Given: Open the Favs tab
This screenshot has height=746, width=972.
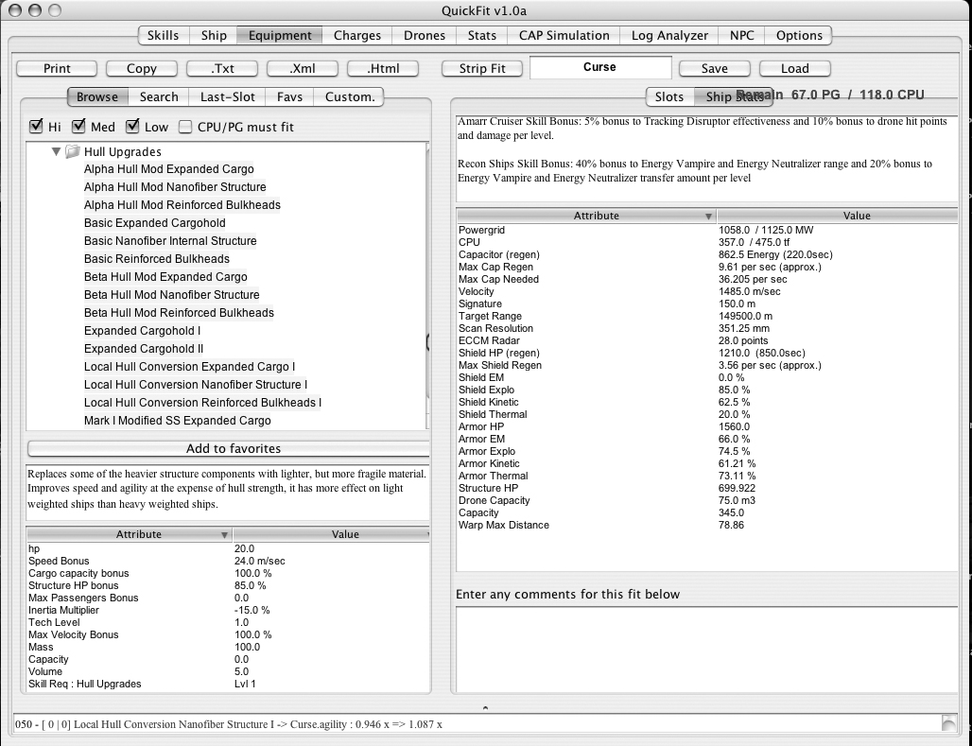Looking at the screenshot, I should point(289,96).
